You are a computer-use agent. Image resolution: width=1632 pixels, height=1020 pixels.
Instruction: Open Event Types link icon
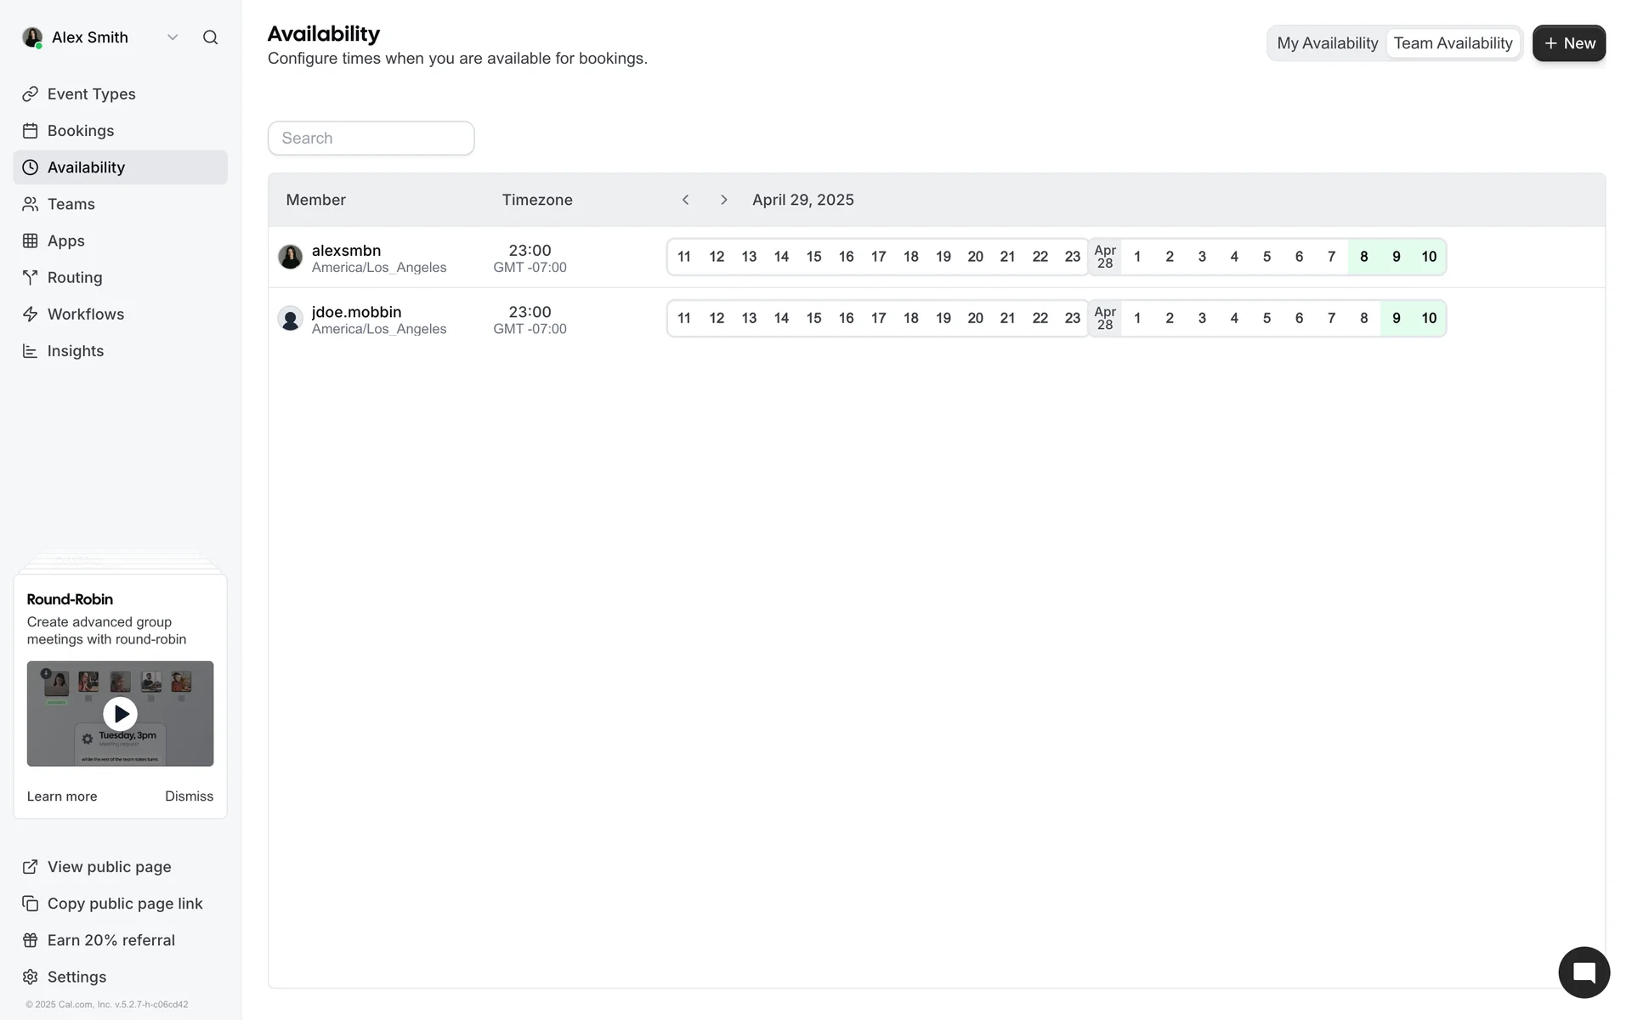(x=31, y=94)
